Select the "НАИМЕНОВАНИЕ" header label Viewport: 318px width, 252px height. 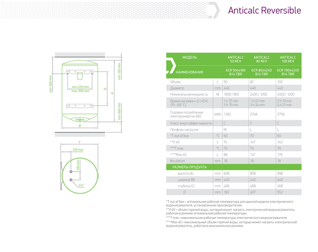(x=189, y=72)
